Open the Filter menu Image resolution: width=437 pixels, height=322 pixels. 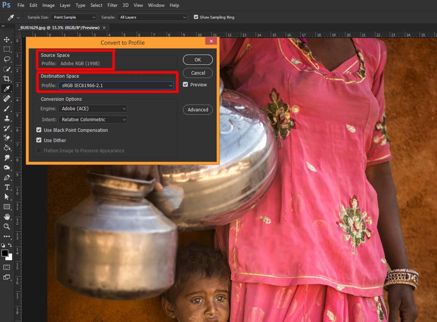pyautogui.click(x=113, y=5)
